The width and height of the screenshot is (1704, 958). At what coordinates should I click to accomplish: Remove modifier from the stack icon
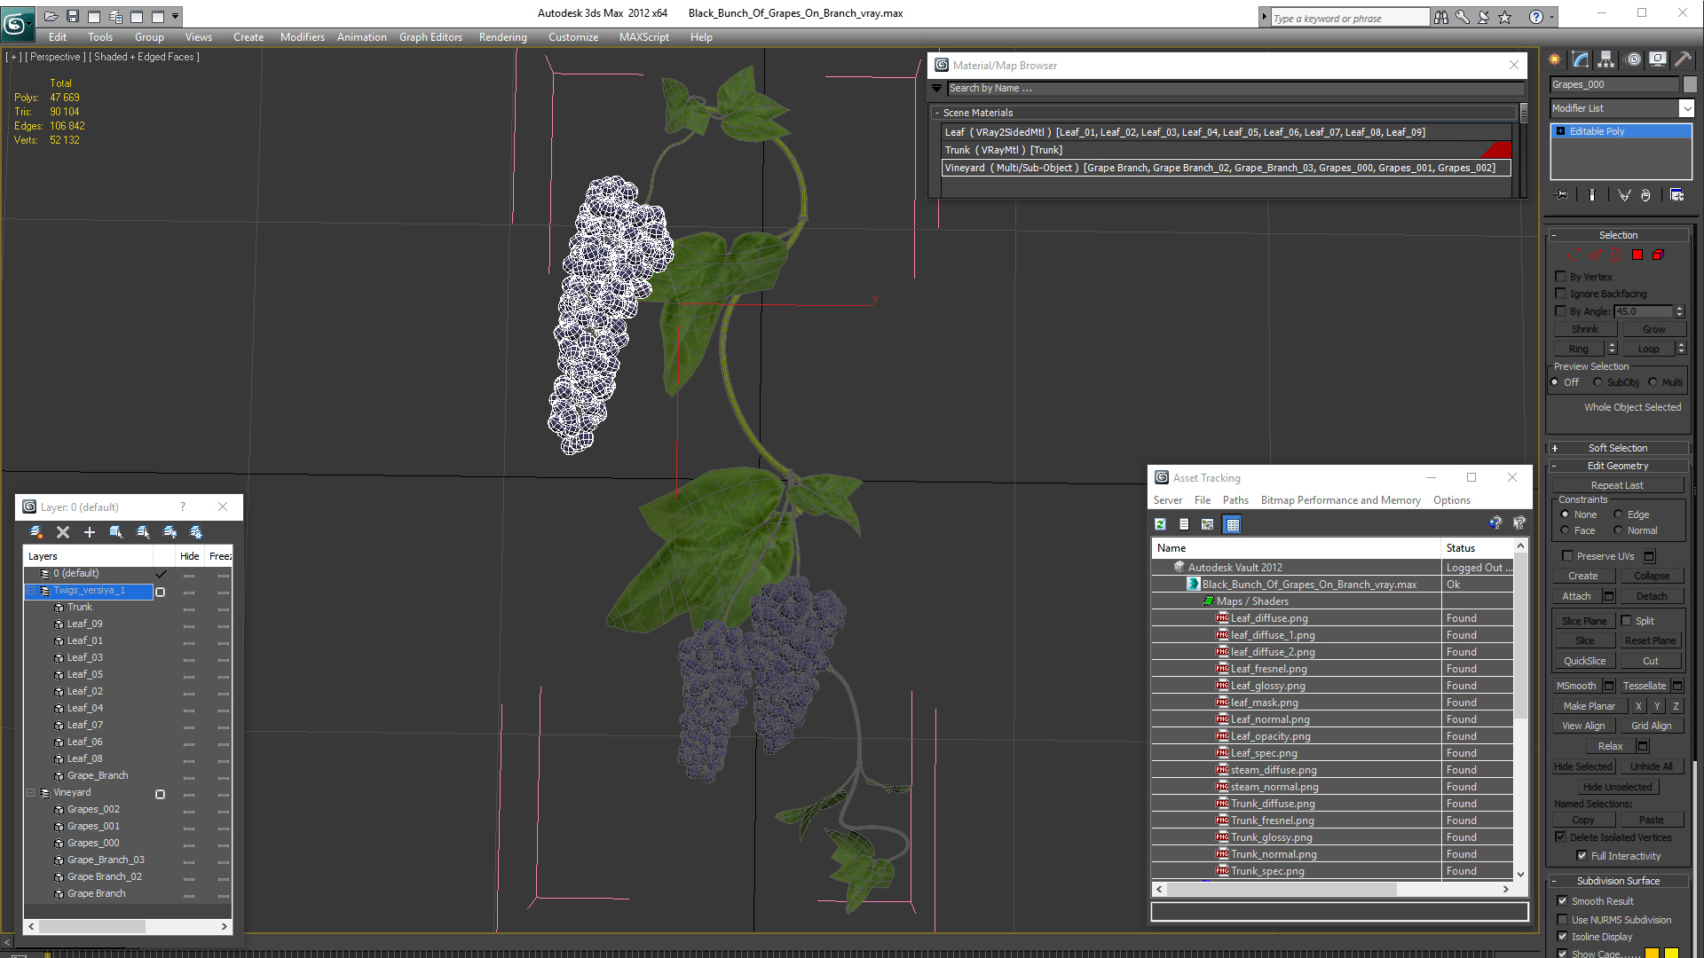click(x=1645, y=195)
